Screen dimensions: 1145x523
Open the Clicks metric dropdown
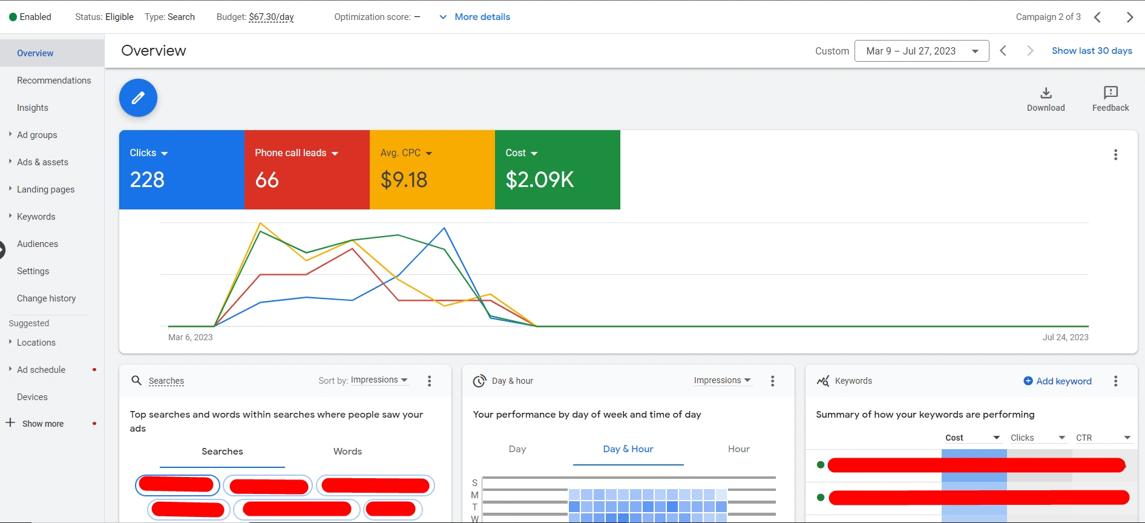point(149,153)
